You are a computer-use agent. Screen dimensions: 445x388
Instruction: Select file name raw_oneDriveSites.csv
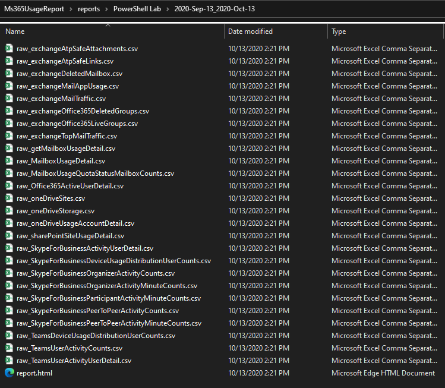pos(51,198)
